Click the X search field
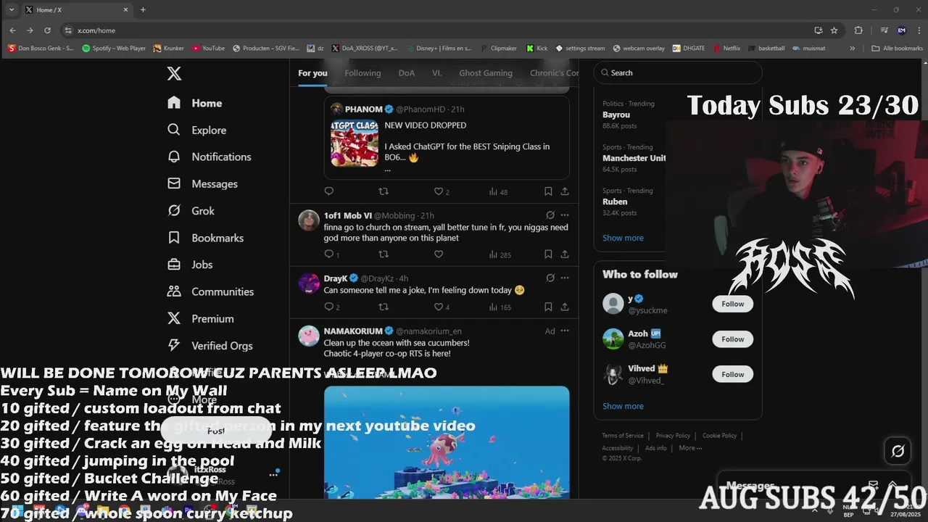This screenshot has height=522, width=928. click(678, 72)
